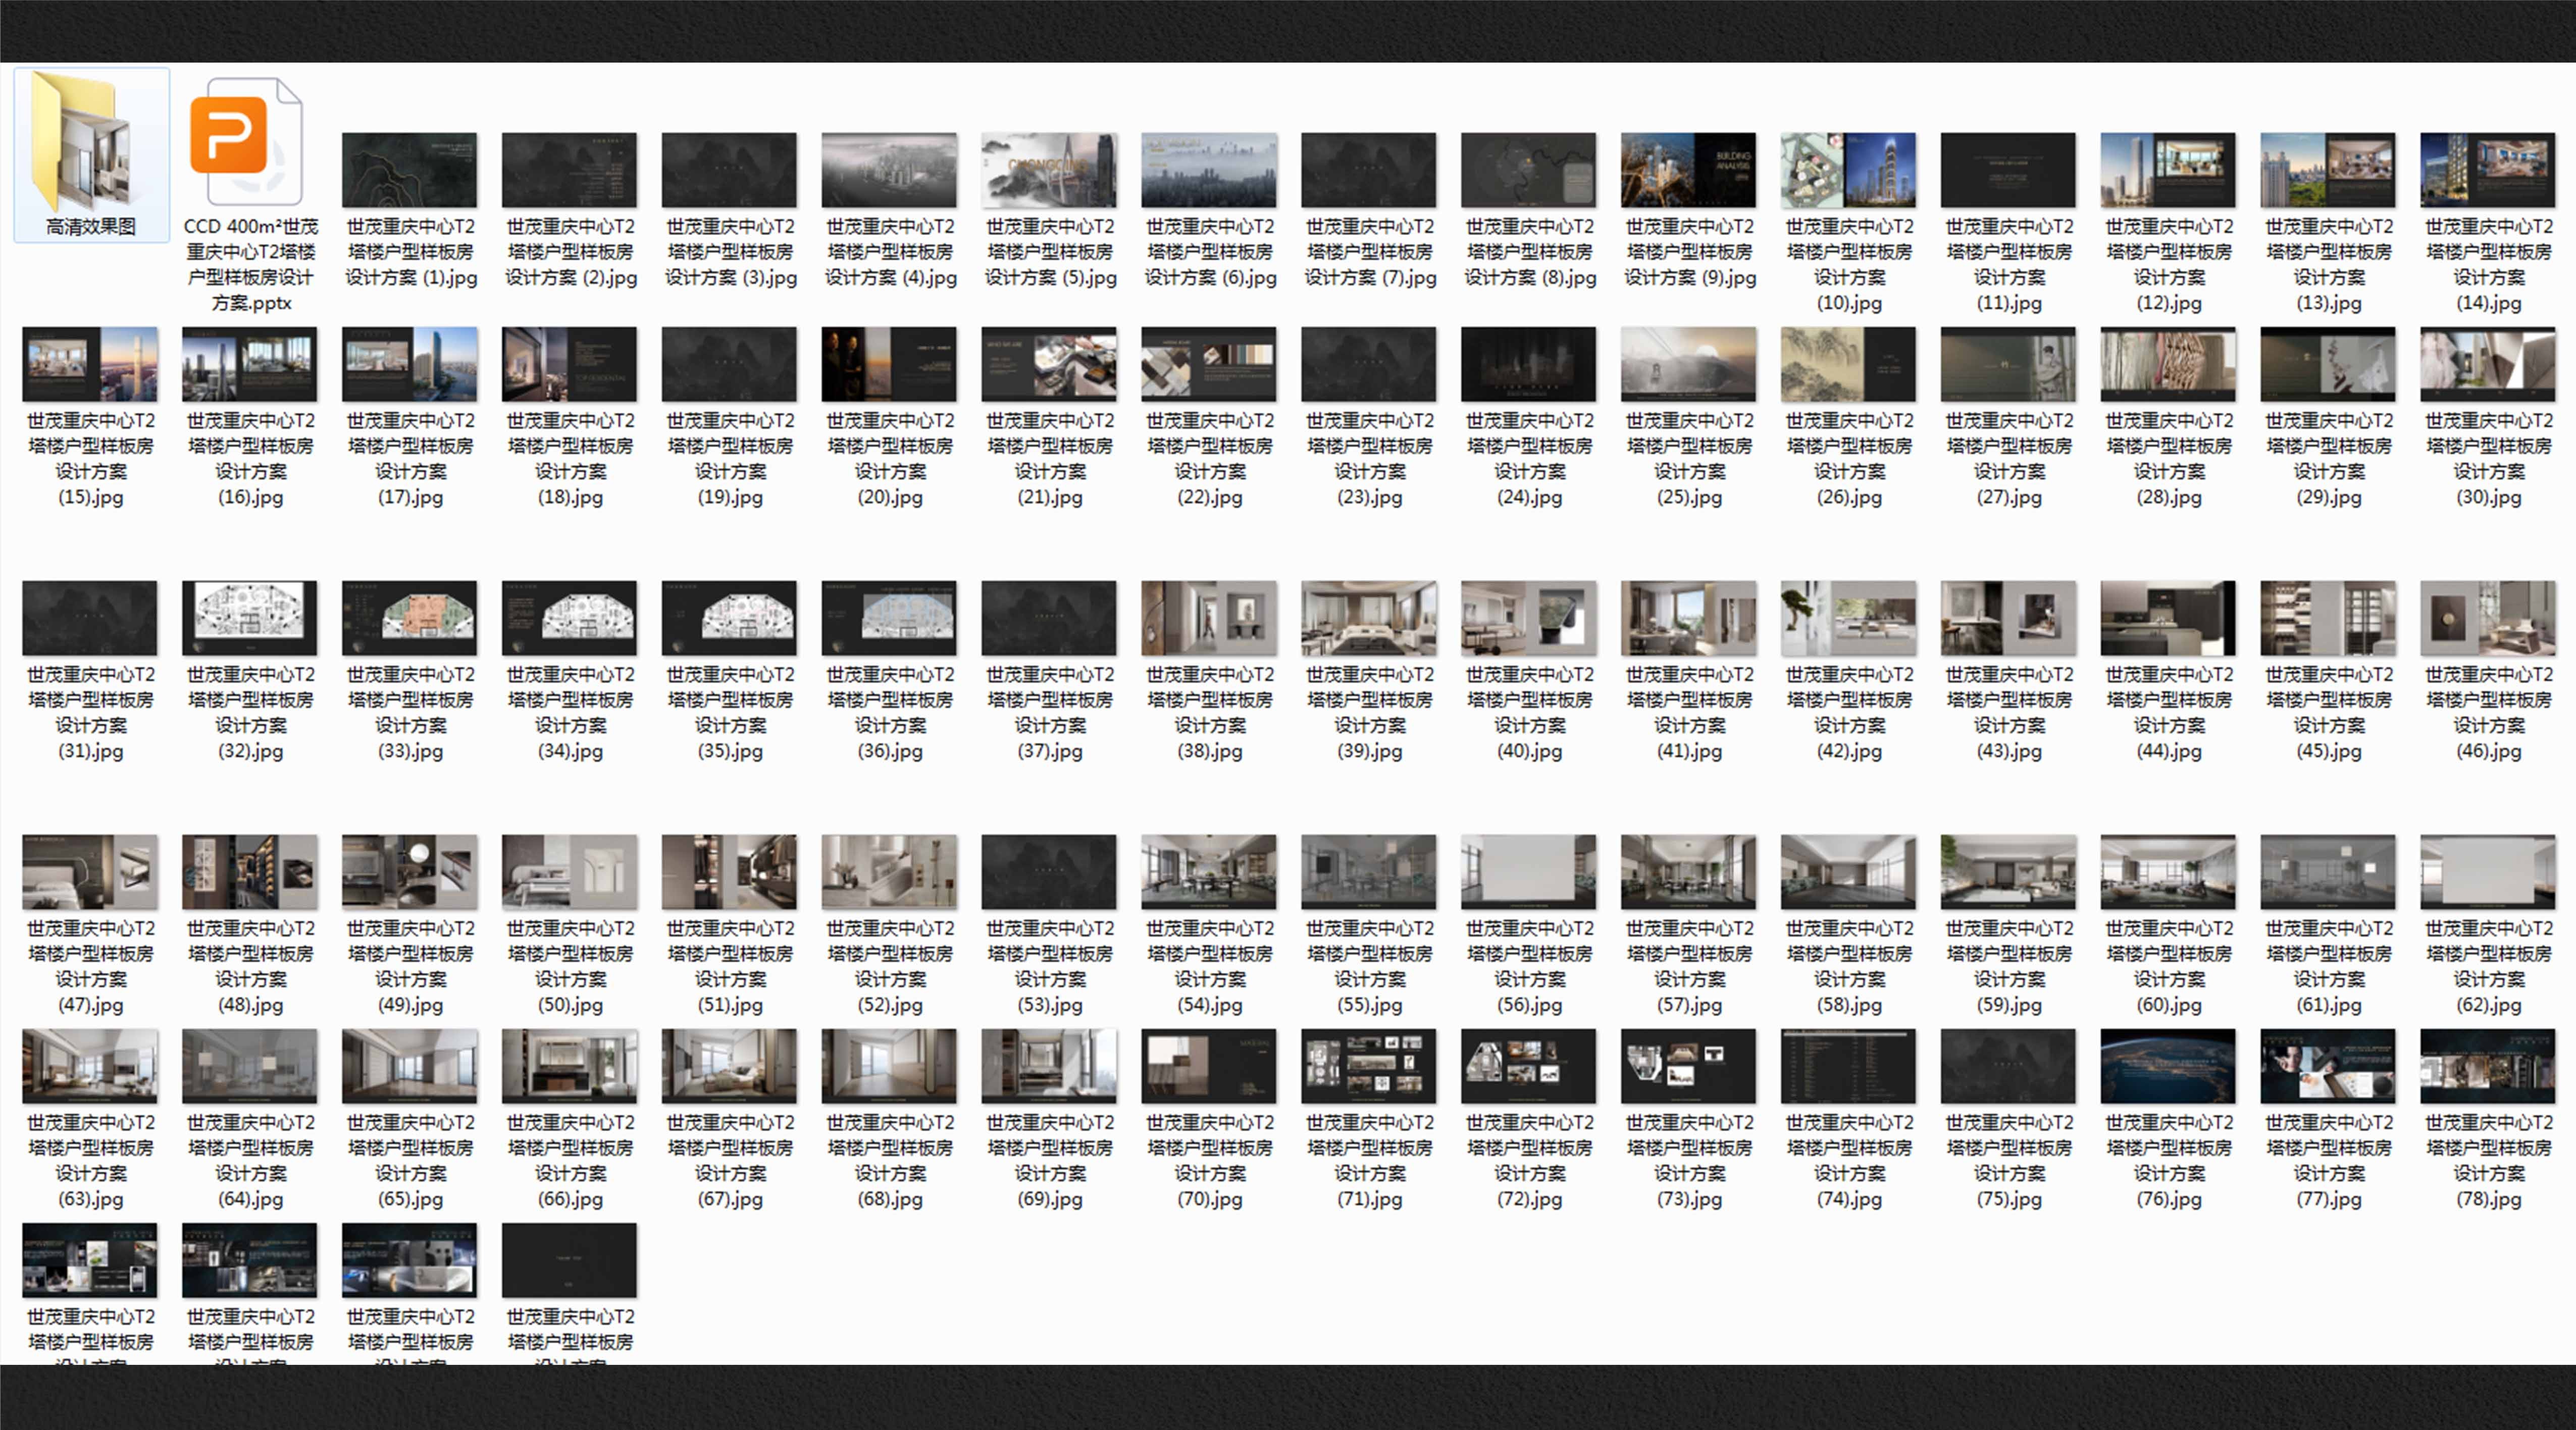Select the CCD 400m² pptx file icon
Image resolution: width=2576 pixels, height=1430 pixels.
point(247,142)
